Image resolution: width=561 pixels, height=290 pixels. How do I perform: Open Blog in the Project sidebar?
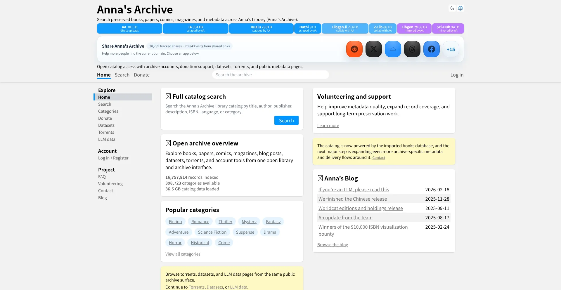pyautogui.click(x=103, y=198)
